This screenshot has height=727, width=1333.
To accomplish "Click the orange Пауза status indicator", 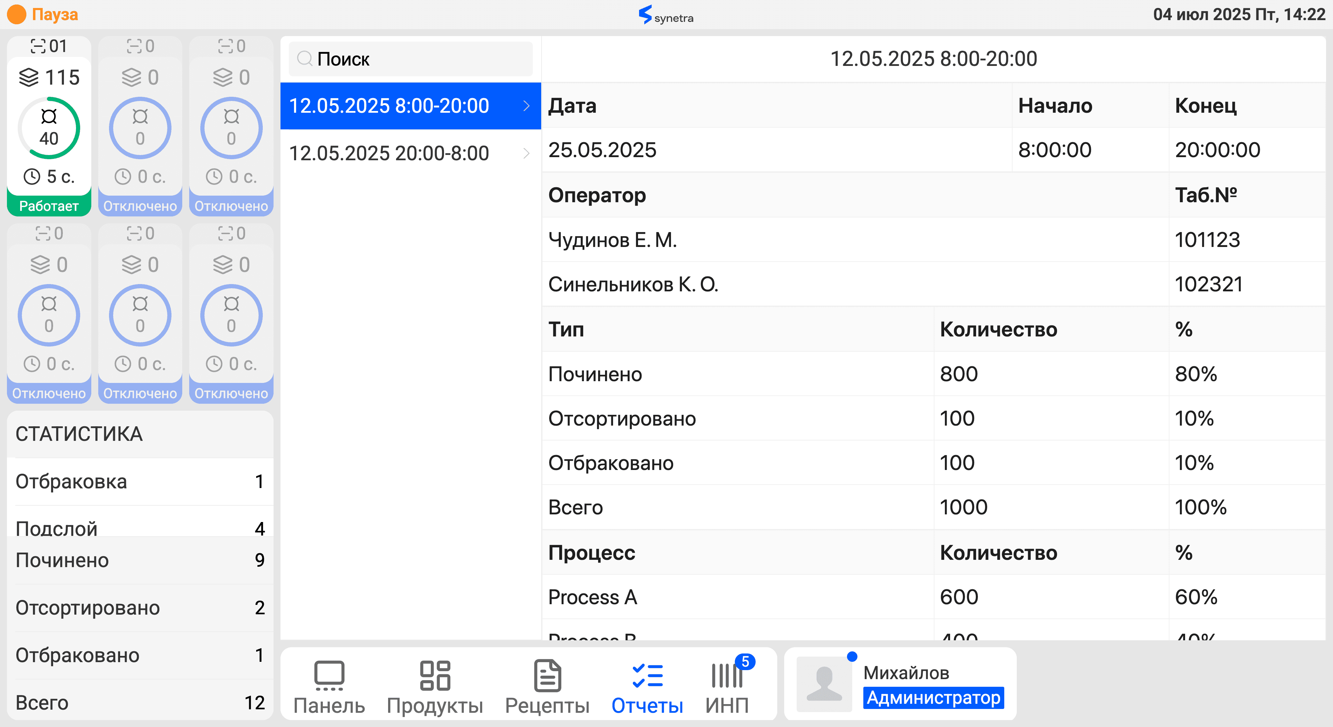I will pos(17,15).
